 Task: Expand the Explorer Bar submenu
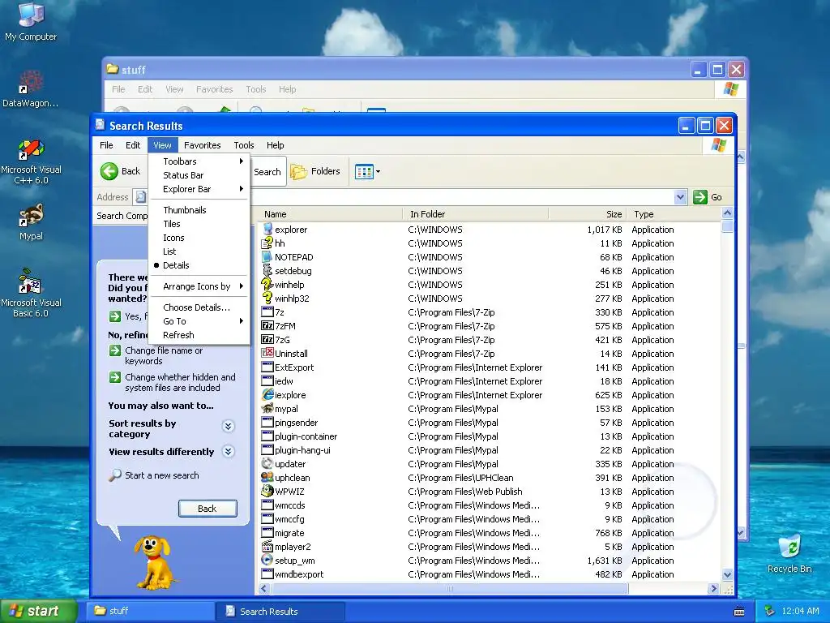coord(199,189)
